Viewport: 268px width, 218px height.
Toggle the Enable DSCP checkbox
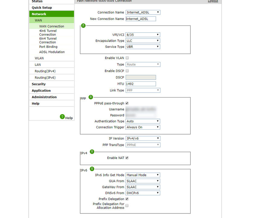(x=127, y=71)
